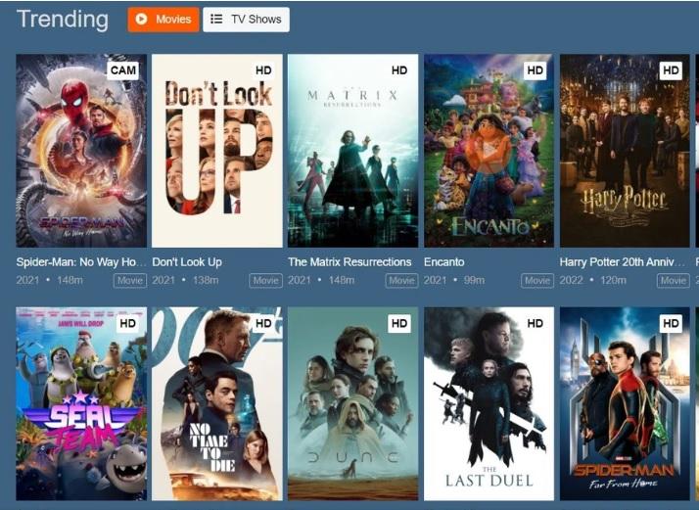Open The Last Duel movie poster
This screenshot has width=699, height=510.
click(489, 403)
